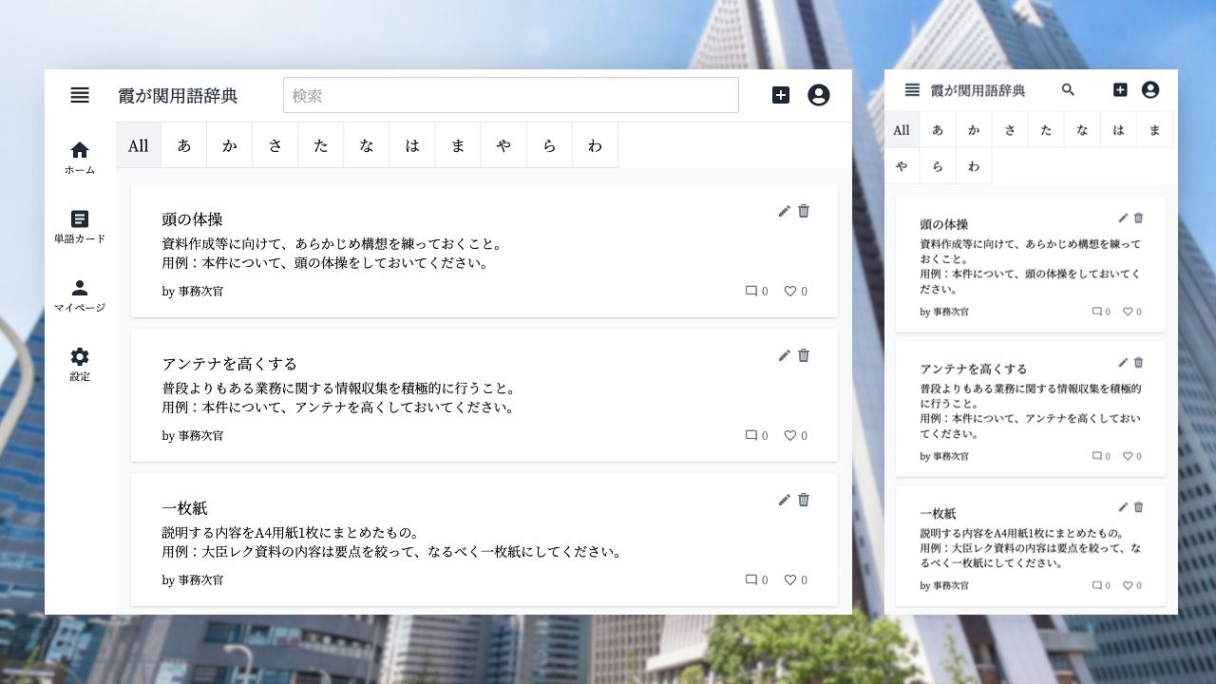Click the author link by 事務次官
This screenshot has height=684, width=1216.
(191, 291)
